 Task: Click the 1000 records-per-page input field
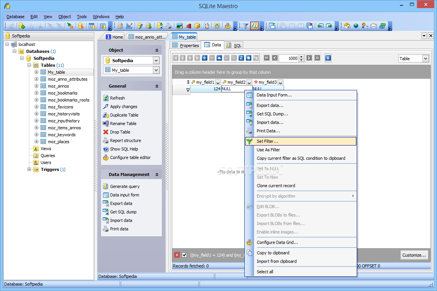[288, 58]
